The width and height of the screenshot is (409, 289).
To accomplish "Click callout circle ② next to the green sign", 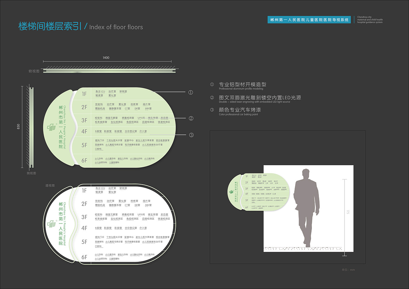I will [x=191, y=118].
